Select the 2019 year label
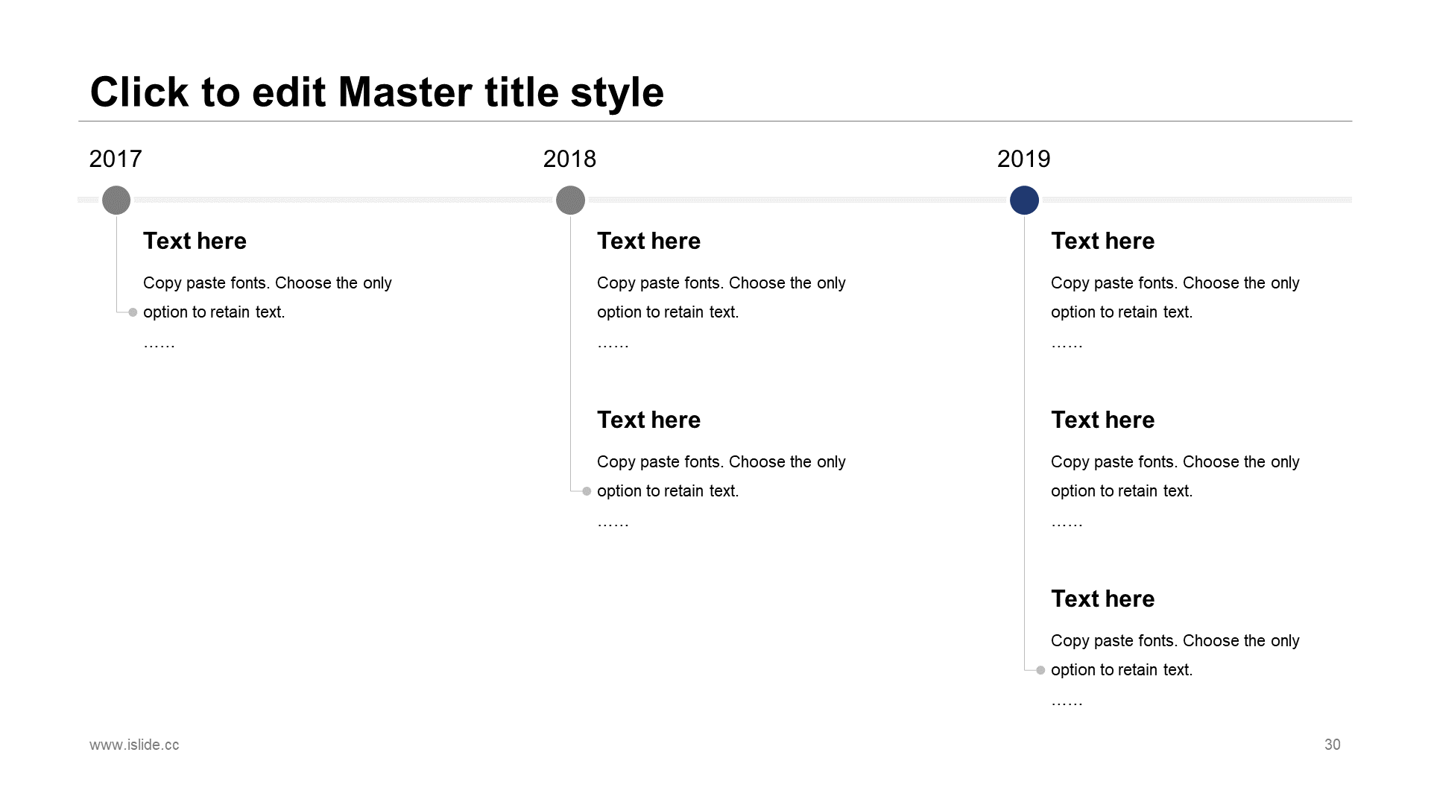The image size is (1431, 805). (x=1023, y=159)
